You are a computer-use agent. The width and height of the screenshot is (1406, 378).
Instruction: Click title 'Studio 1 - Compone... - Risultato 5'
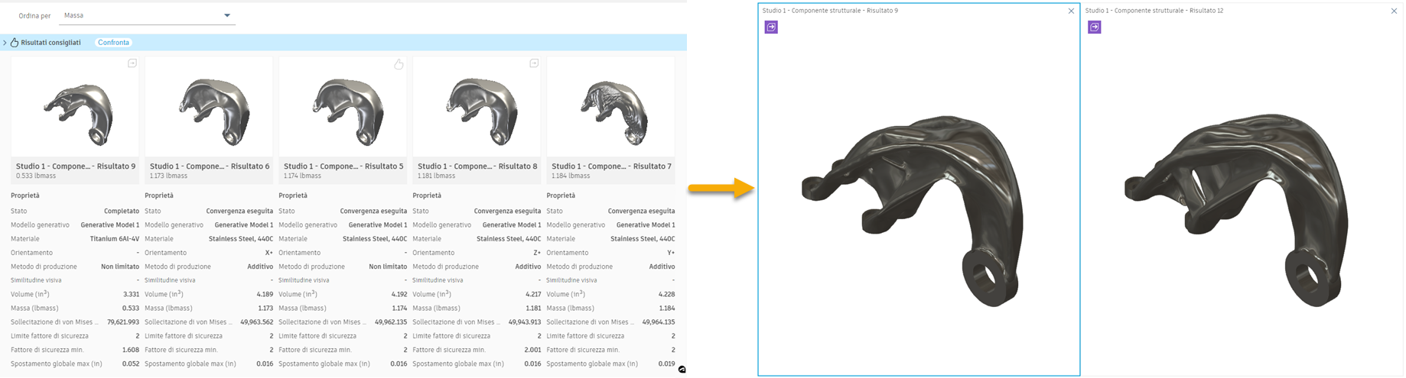click(343, 166)
